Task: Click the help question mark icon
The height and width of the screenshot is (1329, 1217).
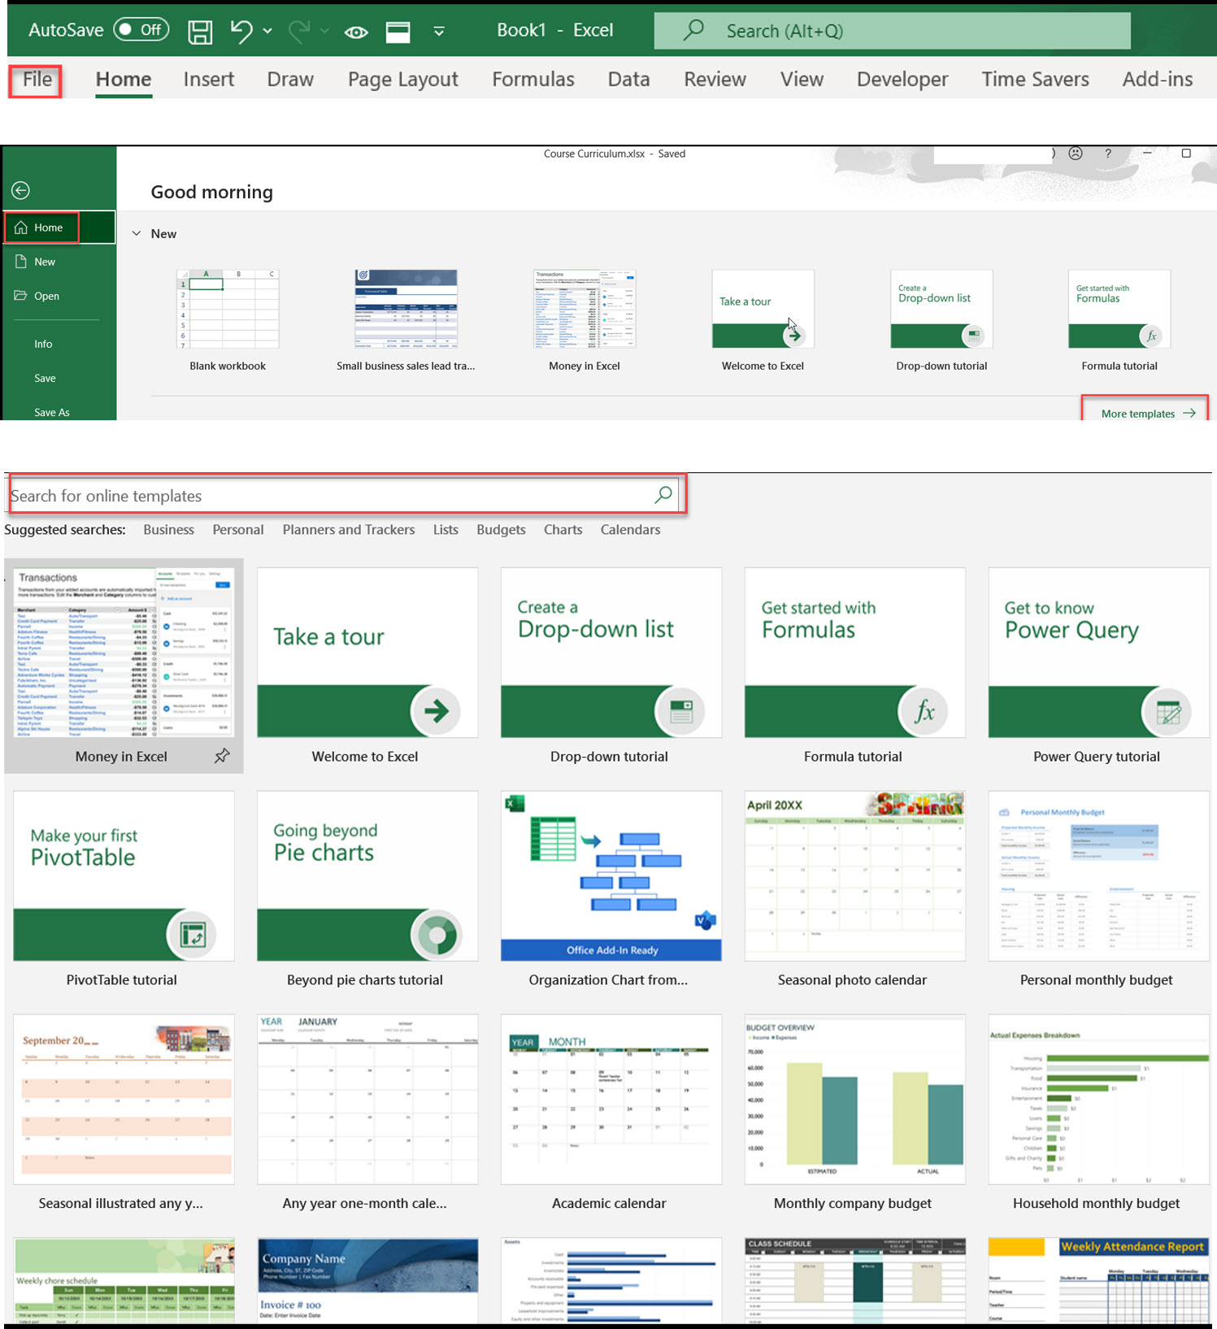Action: [1107, 153]
